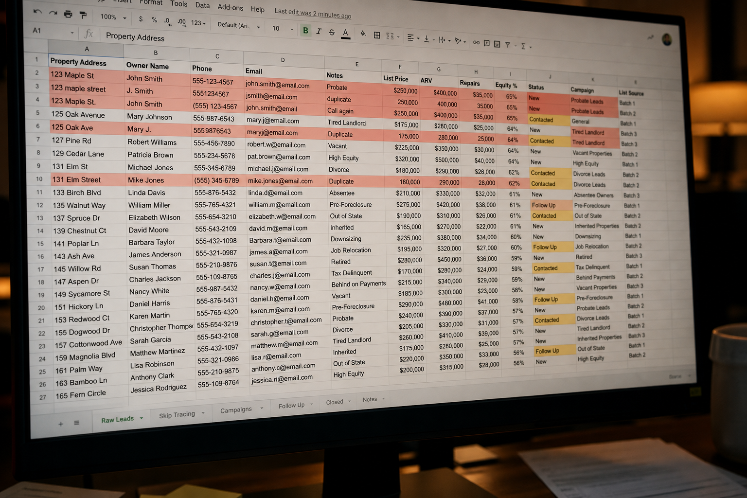Open the Format menu
The width and height of the screenshot is (747, 498).
pyautogui.click(x=151, y=2)
